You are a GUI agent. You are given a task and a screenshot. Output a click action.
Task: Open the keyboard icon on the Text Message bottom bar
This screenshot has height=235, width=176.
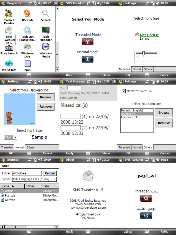(x=88, y=153)
